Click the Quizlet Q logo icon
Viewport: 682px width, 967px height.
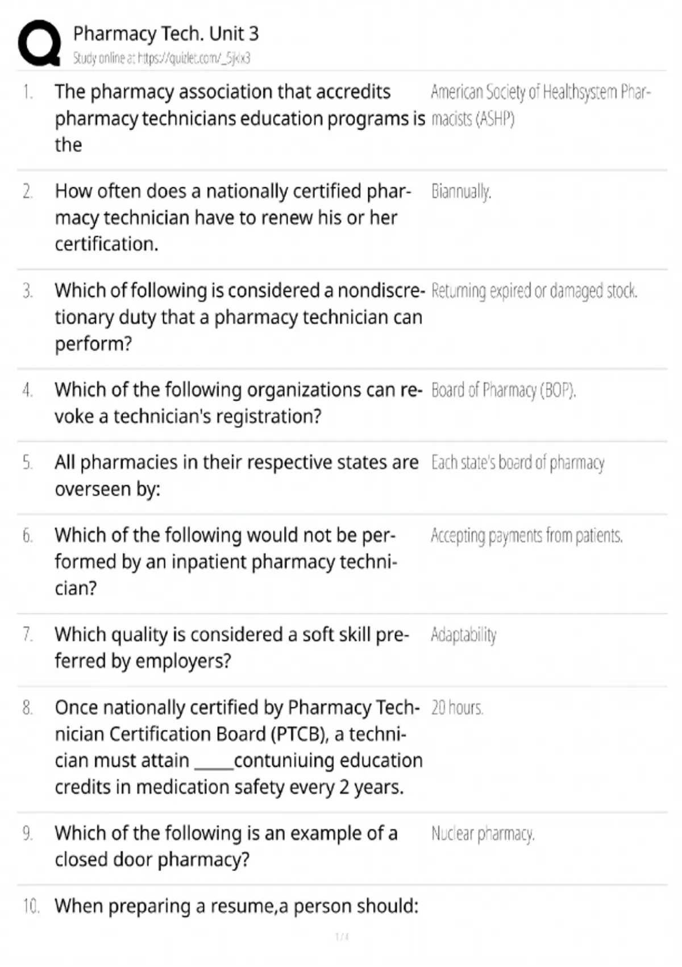point(39,43)
